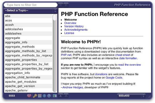The height and width of the screenshot is (103, 155).
Task: Select aggregate_properties_by_list entry
Action: pos(28,64)
